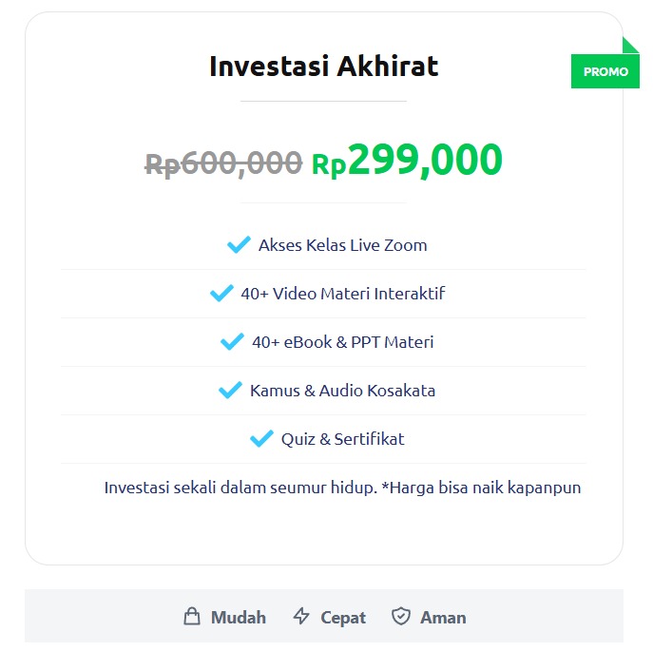Viewport: 653px width, 651px height.
Task: Click the Investasi Akhirat heading
Action: tap(323, 67)
